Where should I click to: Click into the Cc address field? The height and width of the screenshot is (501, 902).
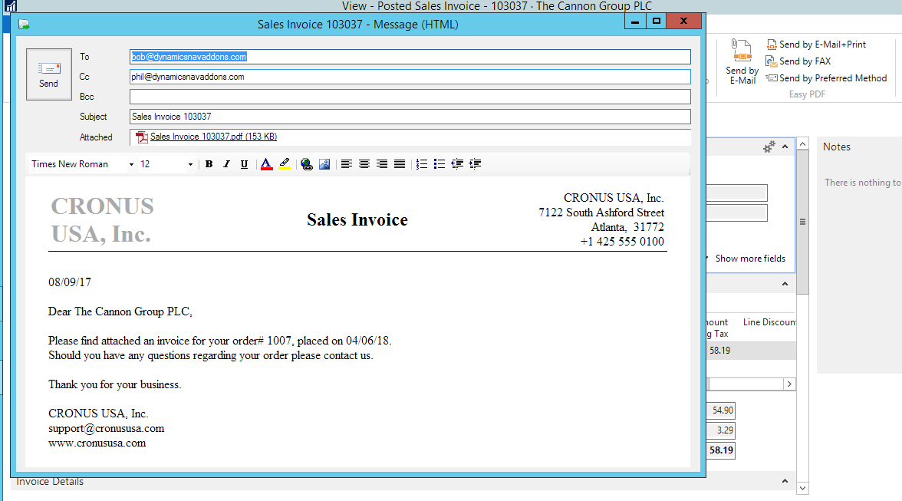(410, 77)
